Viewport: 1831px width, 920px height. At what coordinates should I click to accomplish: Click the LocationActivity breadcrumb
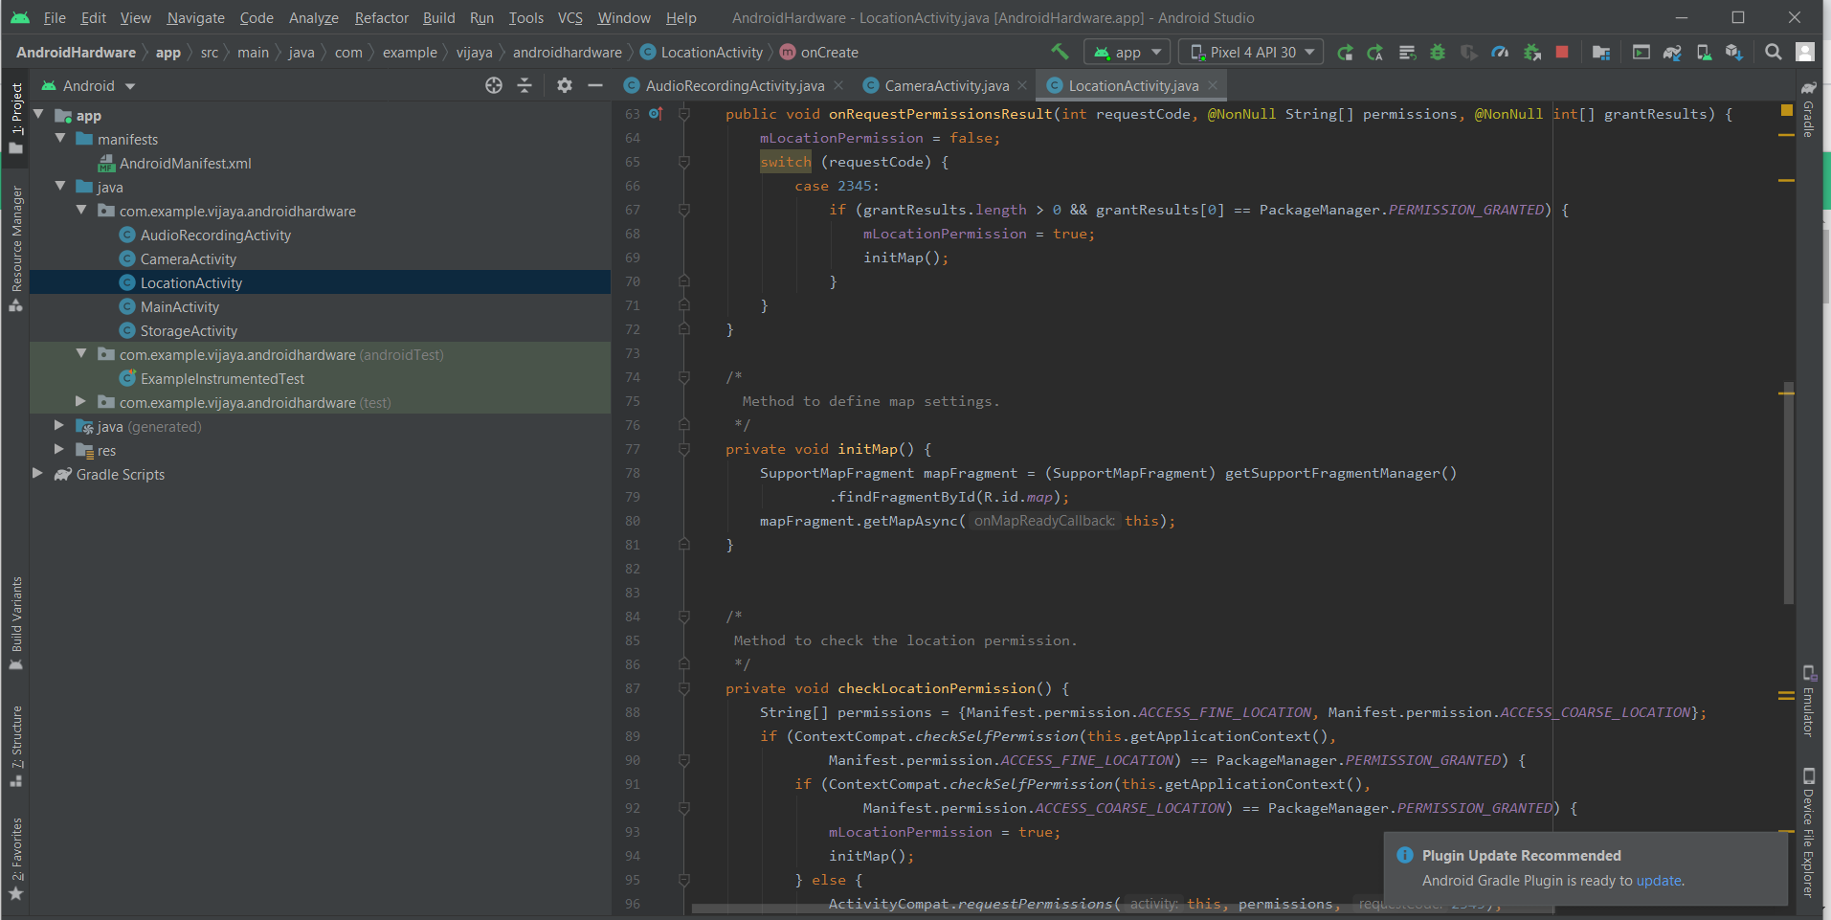pyautogui.click(x=701, y=52)
